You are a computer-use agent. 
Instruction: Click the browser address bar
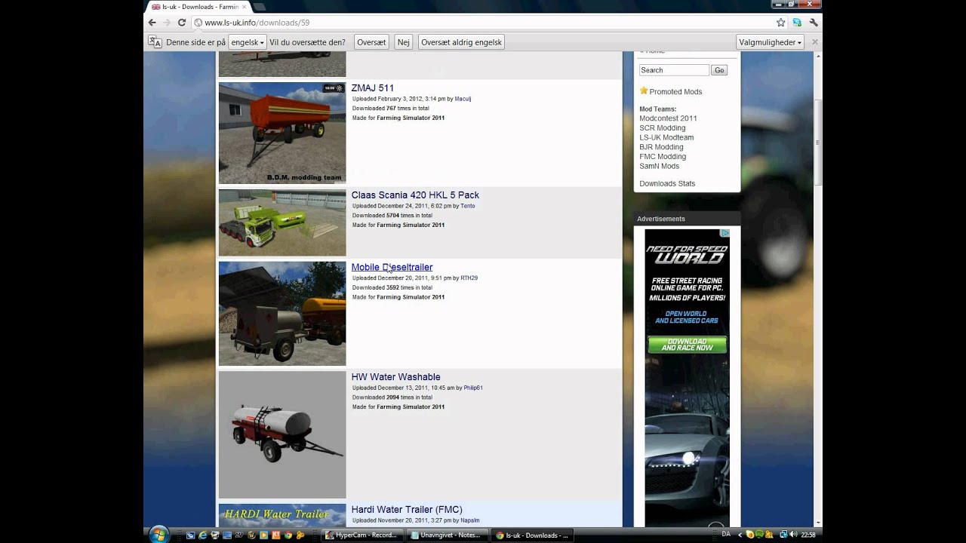click(483, 23)
